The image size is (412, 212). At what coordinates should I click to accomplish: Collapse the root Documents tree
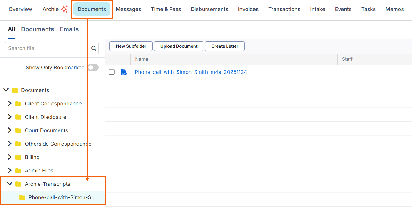point(6,90)
